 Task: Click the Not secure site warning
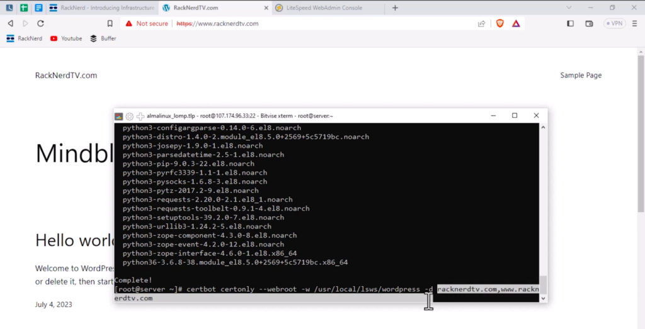pos(146,23)
